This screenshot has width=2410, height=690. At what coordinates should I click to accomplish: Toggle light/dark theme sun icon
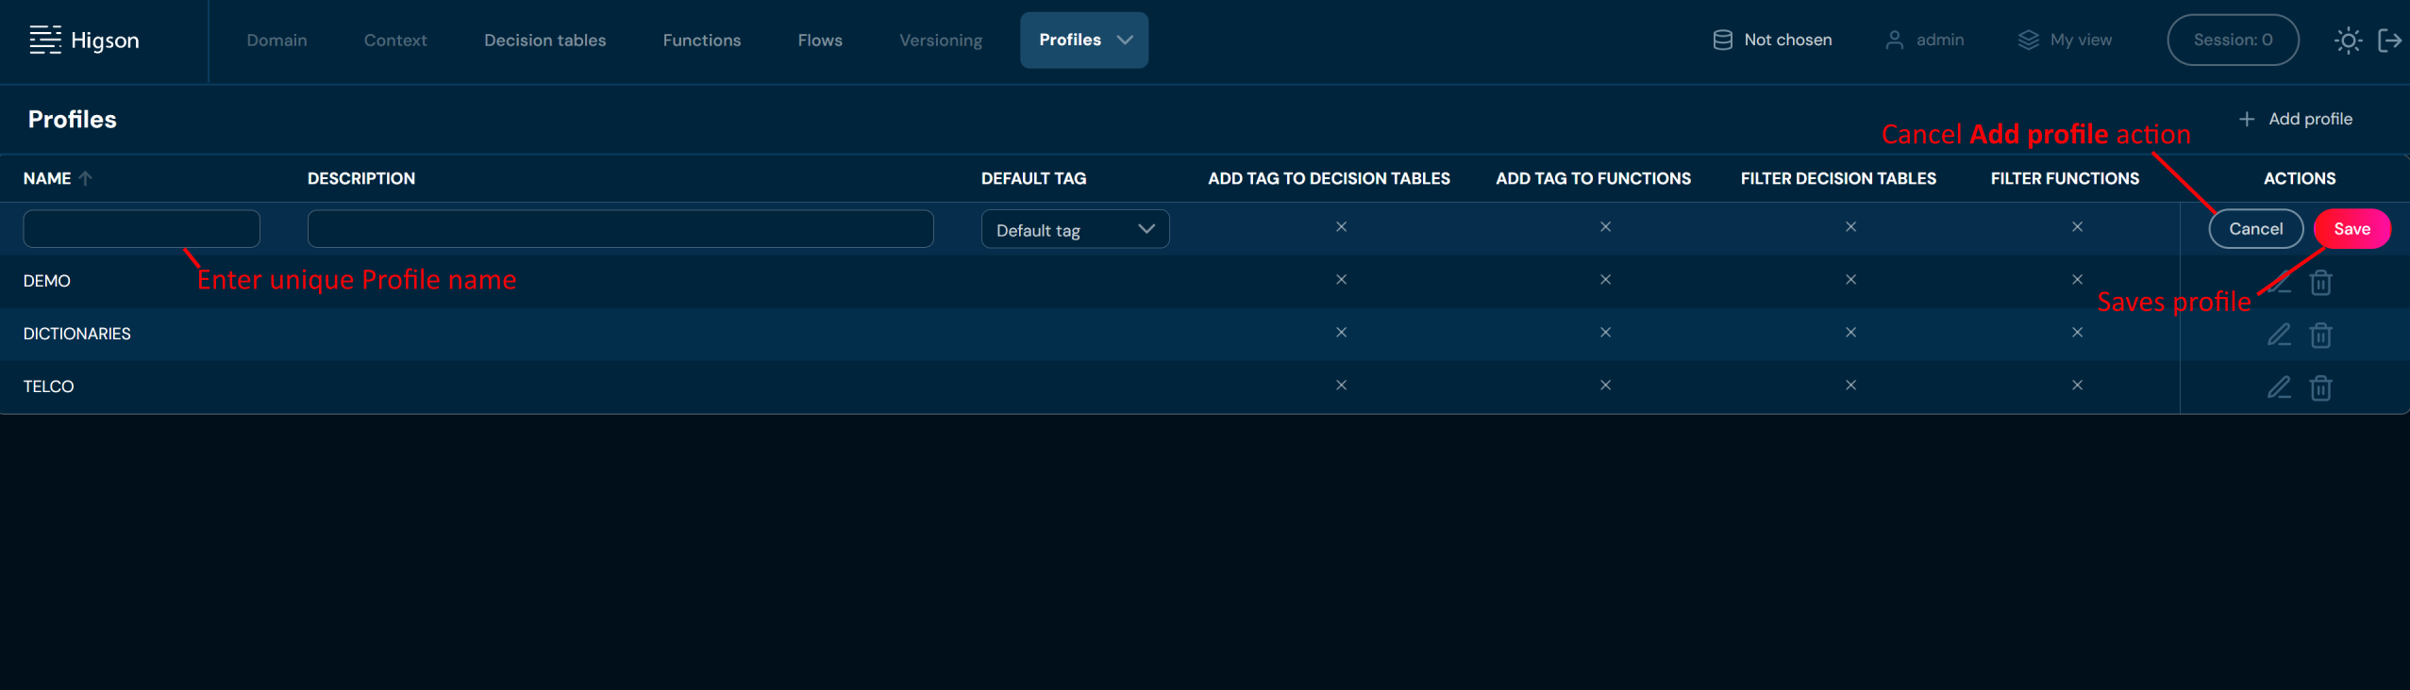pos(2348,41)
